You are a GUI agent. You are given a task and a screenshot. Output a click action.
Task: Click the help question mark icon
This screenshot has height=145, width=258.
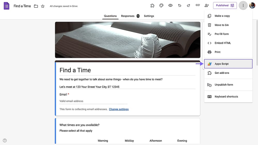pyautogui.click(x=5, y=140)
